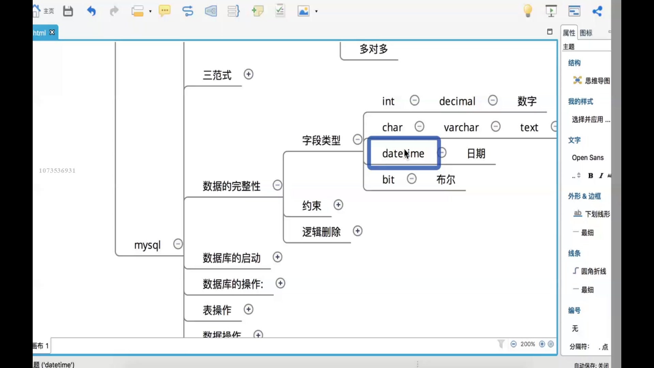Switch to the 图标 markers tab
Screen dimensions: 654x368
pyautogui.click(x=586, y=33)
